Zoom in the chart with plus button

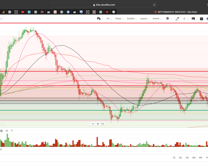(98, 124)
